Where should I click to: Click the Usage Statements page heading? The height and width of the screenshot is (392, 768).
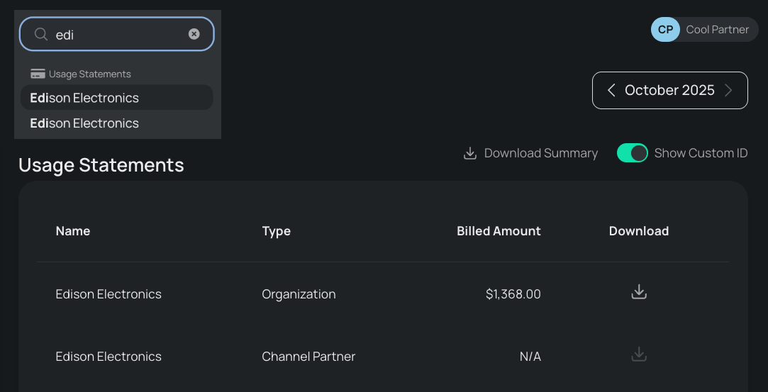point(101,165)
